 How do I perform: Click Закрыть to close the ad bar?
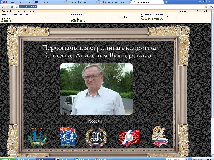click(201, 11)
